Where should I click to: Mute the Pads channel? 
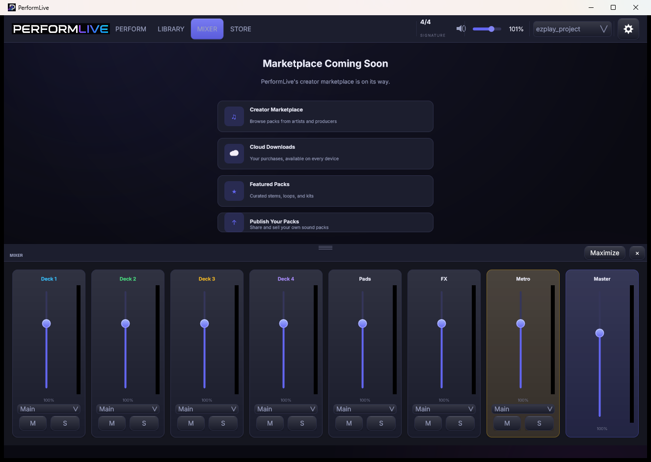(x=349, y=423)
